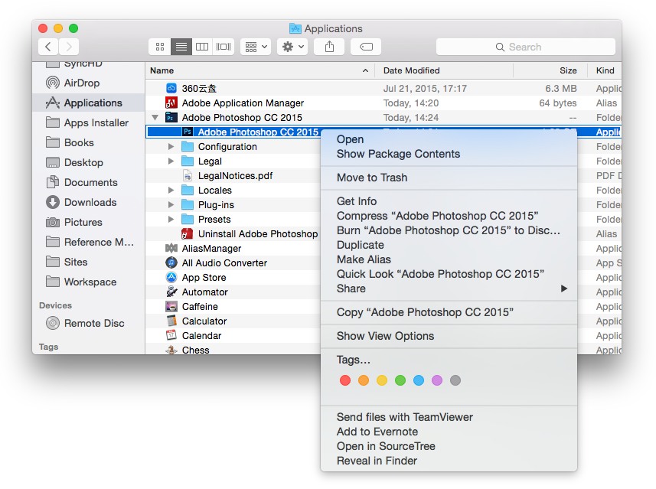The height and width of the screenshot is (489, 656).
Task: Choose Send files with TeamViewer
Action: pyautogui.click(x=449, y=417)
